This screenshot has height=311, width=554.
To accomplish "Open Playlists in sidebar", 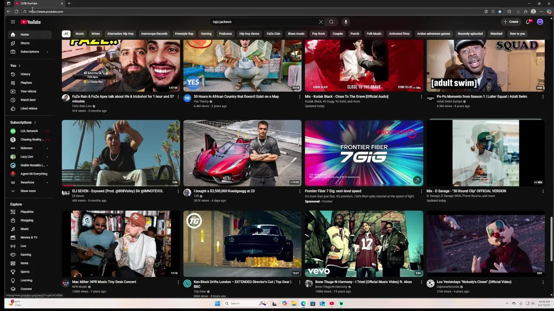I will coord(29,83).
